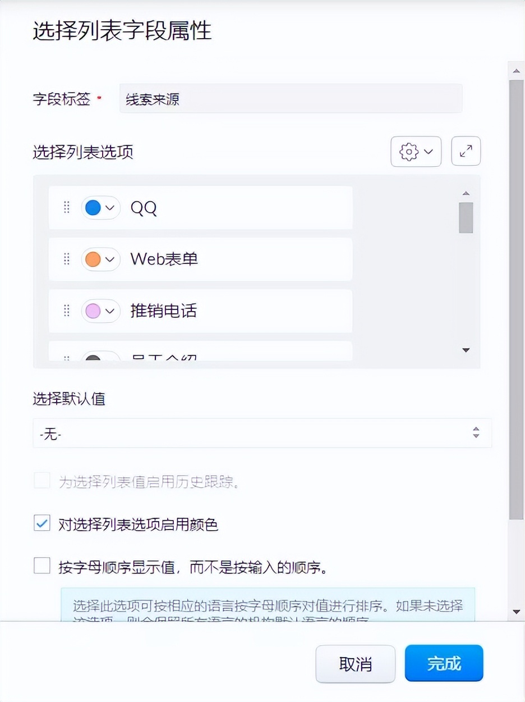Screen dimensions: 525x702
Task: Open the chevron beside the gear icon
Action: (427, 151)
